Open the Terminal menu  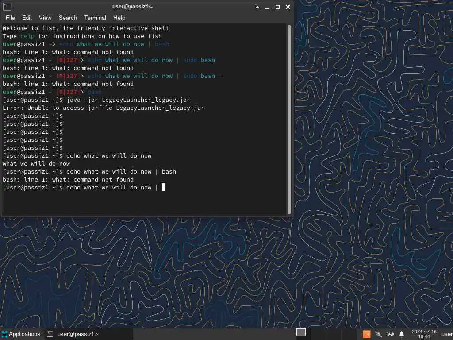(x=95, y=18)
